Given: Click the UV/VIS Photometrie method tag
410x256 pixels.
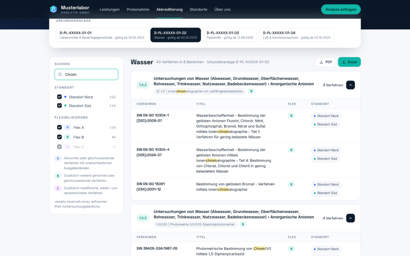Looking at the screenshot, I should click(195, 224).
